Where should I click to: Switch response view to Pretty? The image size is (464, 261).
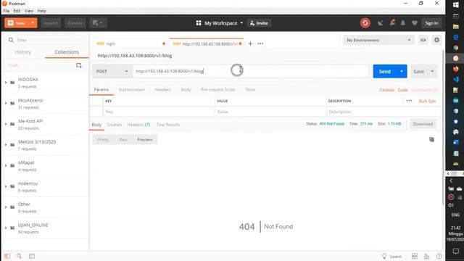(103, 139)
